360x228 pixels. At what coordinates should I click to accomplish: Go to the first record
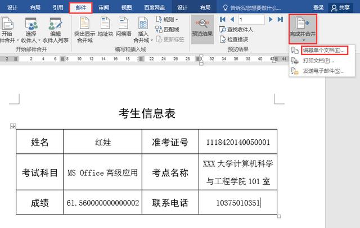click(x=222, y=20)
